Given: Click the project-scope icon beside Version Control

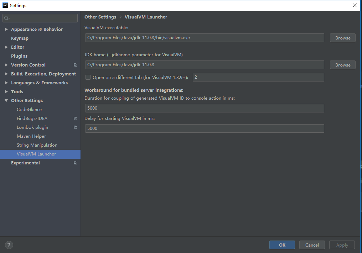Looking at the screenshot, I should click(75, 65).
